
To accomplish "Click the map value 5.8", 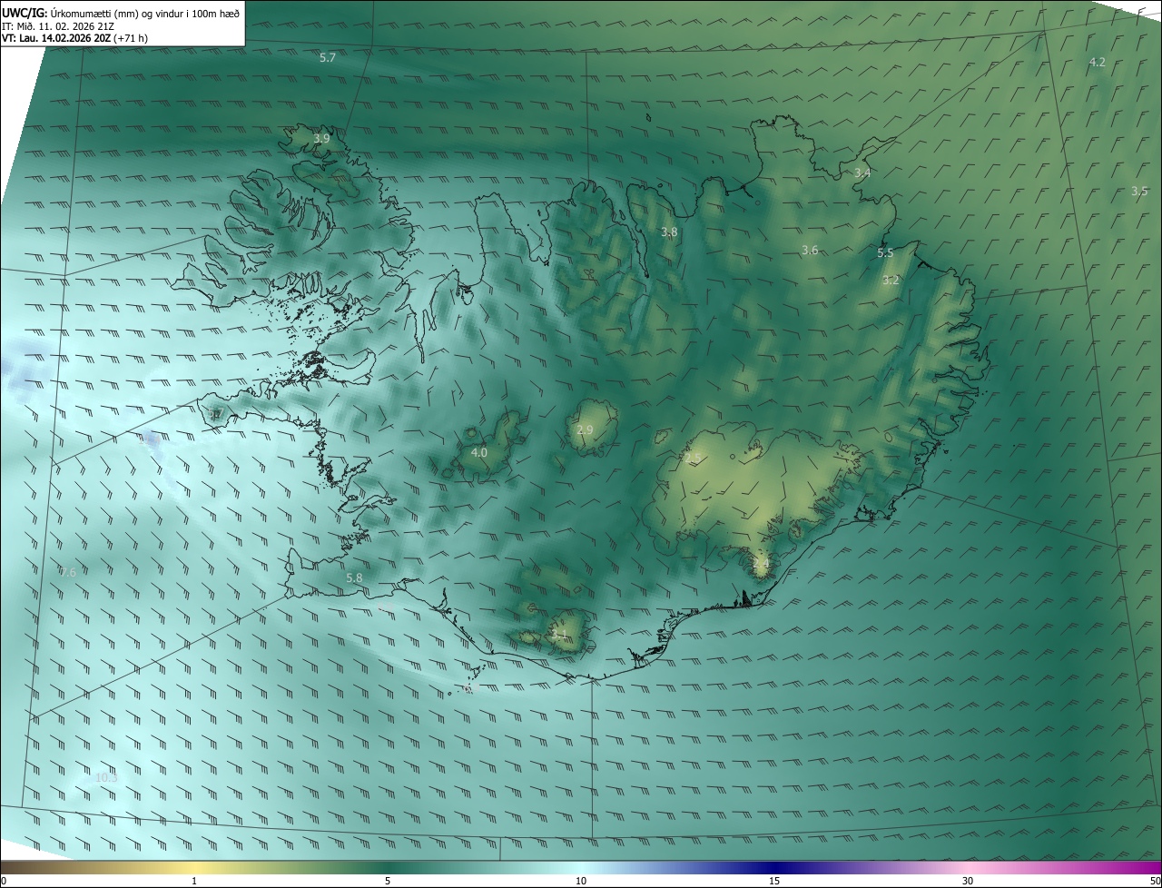I will coord(354,577).
